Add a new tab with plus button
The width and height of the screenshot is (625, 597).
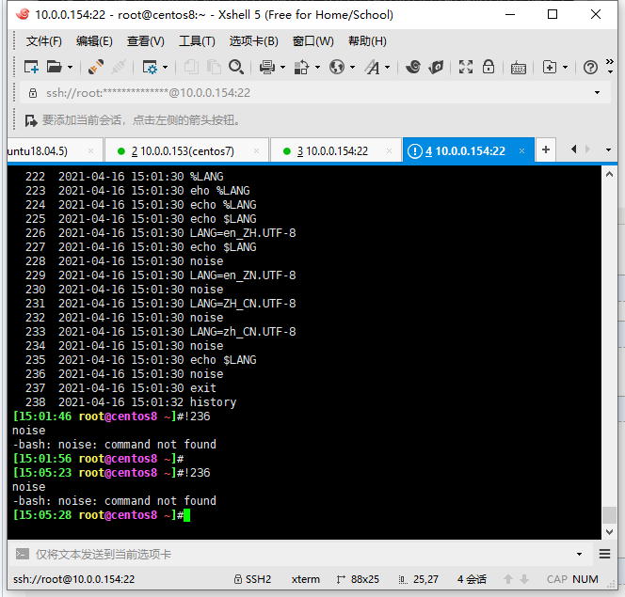[546, 149]
